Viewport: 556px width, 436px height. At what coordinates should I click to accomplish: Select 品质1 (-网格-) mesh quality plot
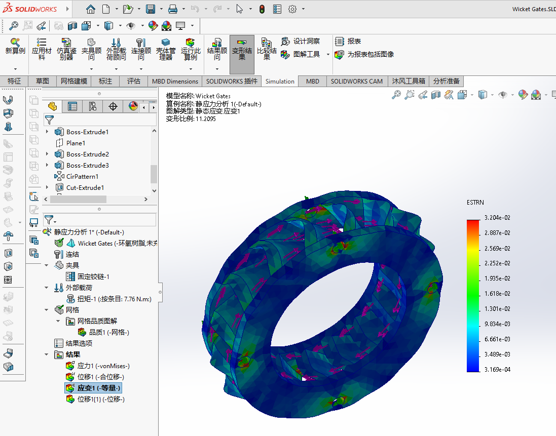(x=103, y=332)
